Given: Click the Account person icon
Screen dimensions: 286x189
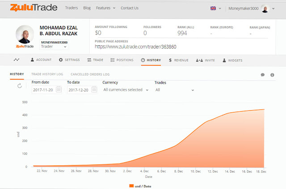Looking at the screenshot, I should click(32, 60).
